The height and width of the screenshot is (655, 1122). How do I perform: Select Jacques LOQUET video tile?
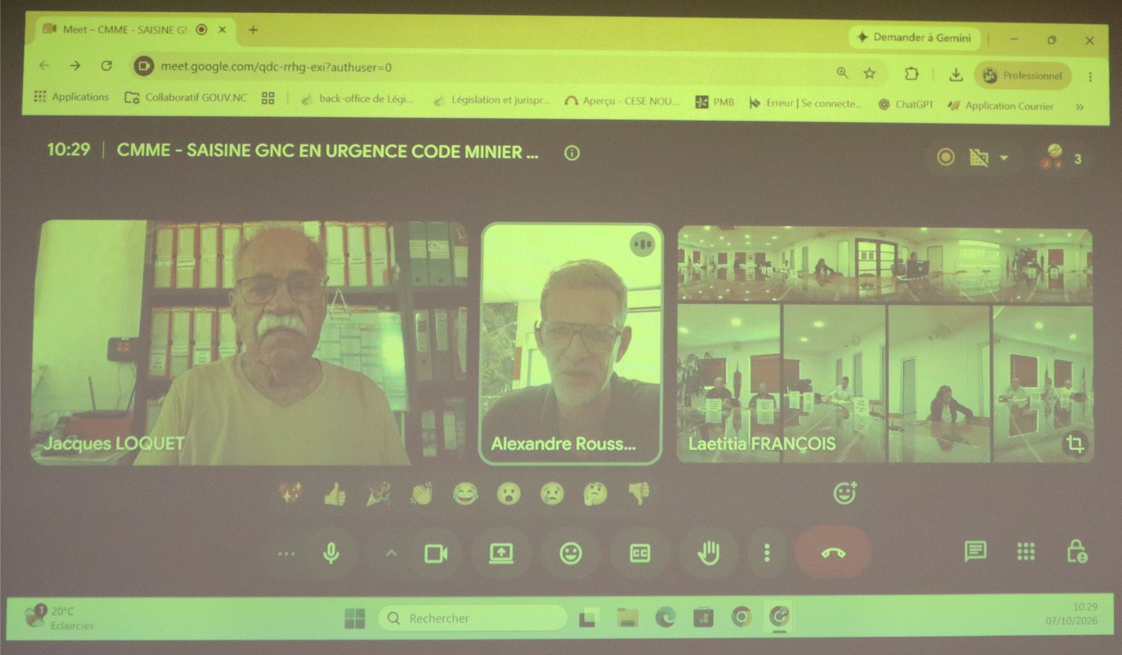click(x=249, y=343)
